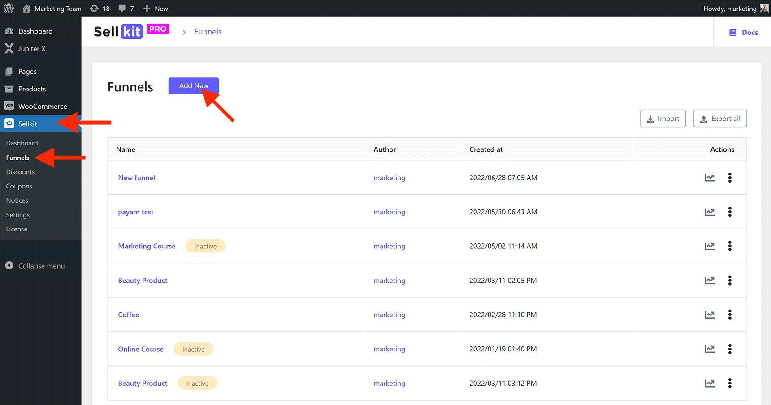The image size is (771, 405).
Task: Open the Howdy, marketing user profile
Action: click(x=730, y=9)
